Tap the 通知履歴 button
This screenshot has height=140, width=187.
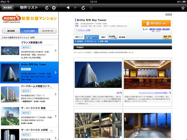tap(8, 8)
